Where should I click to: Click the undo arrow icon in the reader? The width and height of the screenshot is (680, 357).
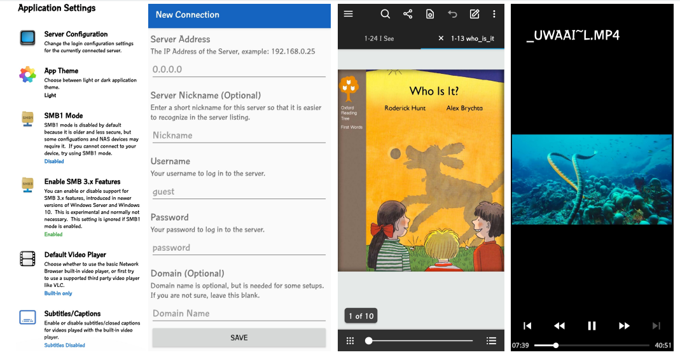(x=452, y=14)
